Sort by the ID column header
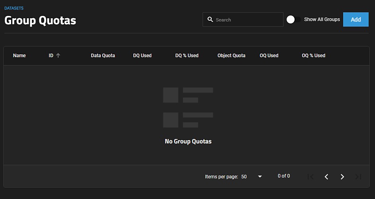This screenshot has width=375, height=199. click(51, 56)
